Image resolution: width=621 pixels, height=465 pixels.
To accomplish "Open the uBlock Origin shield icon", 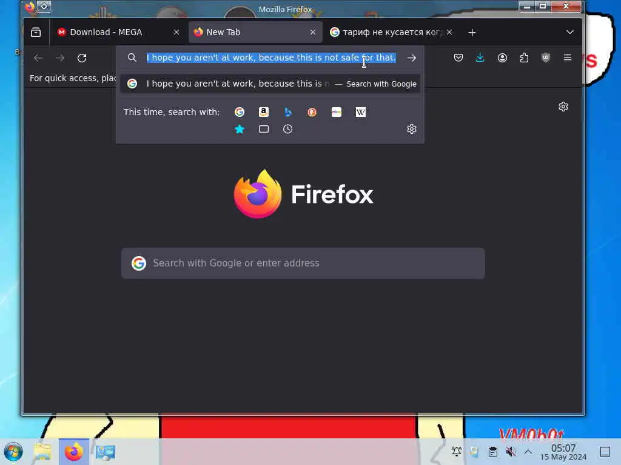I will click(546, 58).
